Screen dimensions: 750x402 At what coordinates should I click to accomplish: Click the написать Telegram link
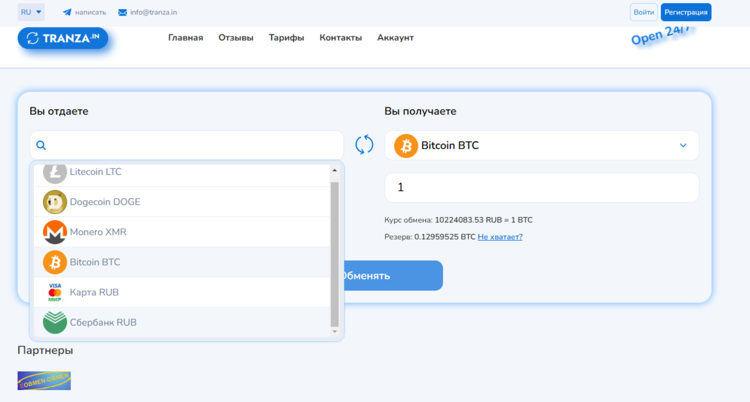[91, 12]
